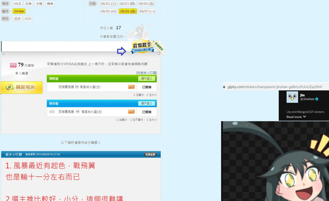Show odds with 顯示盤口 in 運彩盤
Screen dimensions: 329x201
(147, 103)
